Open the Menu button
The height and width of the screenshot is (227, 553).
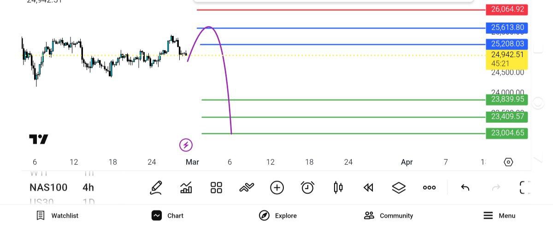click(499, 215)
